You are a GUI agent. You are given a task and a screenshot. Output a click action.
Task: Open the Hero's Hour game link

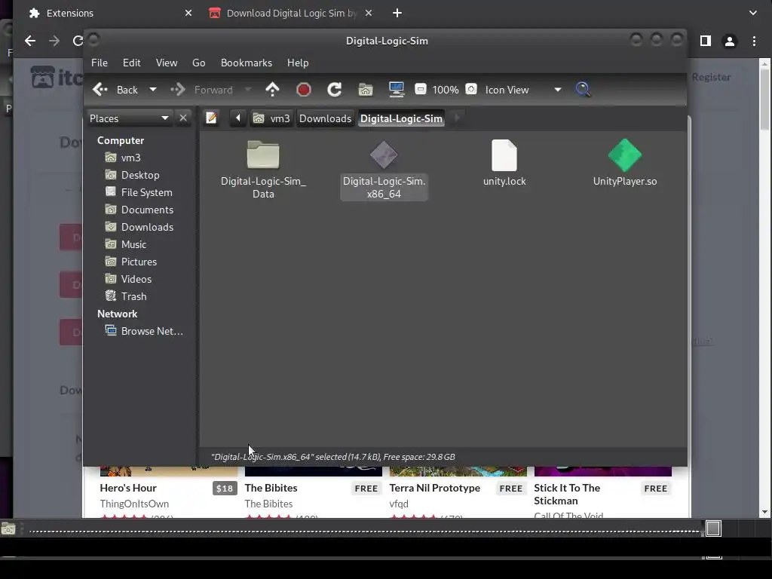click(128, 488)
